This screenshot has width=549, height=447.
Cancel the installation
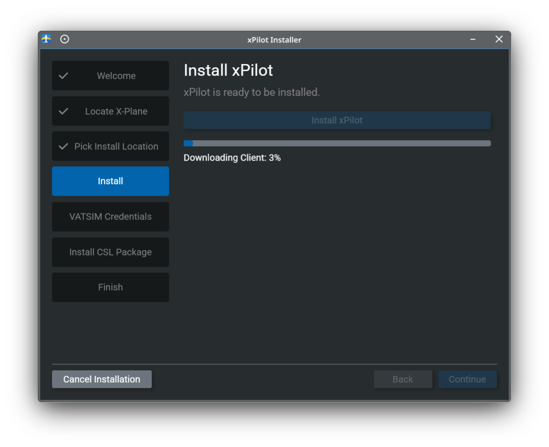102,379
